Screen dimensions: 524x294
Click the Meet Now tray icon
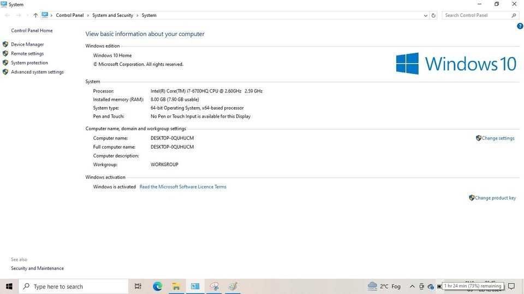click(x=421, y=286)
